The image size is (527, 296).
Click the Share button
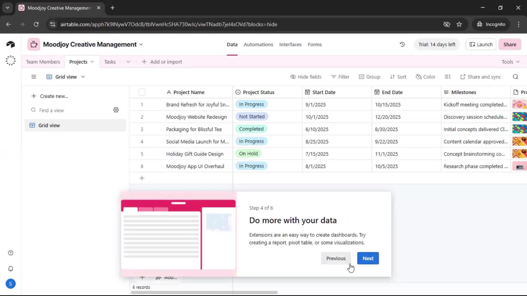510,44
